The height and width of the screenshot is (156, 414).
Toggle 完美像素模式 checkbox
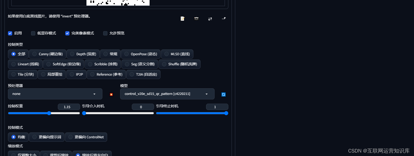(67, 33)
